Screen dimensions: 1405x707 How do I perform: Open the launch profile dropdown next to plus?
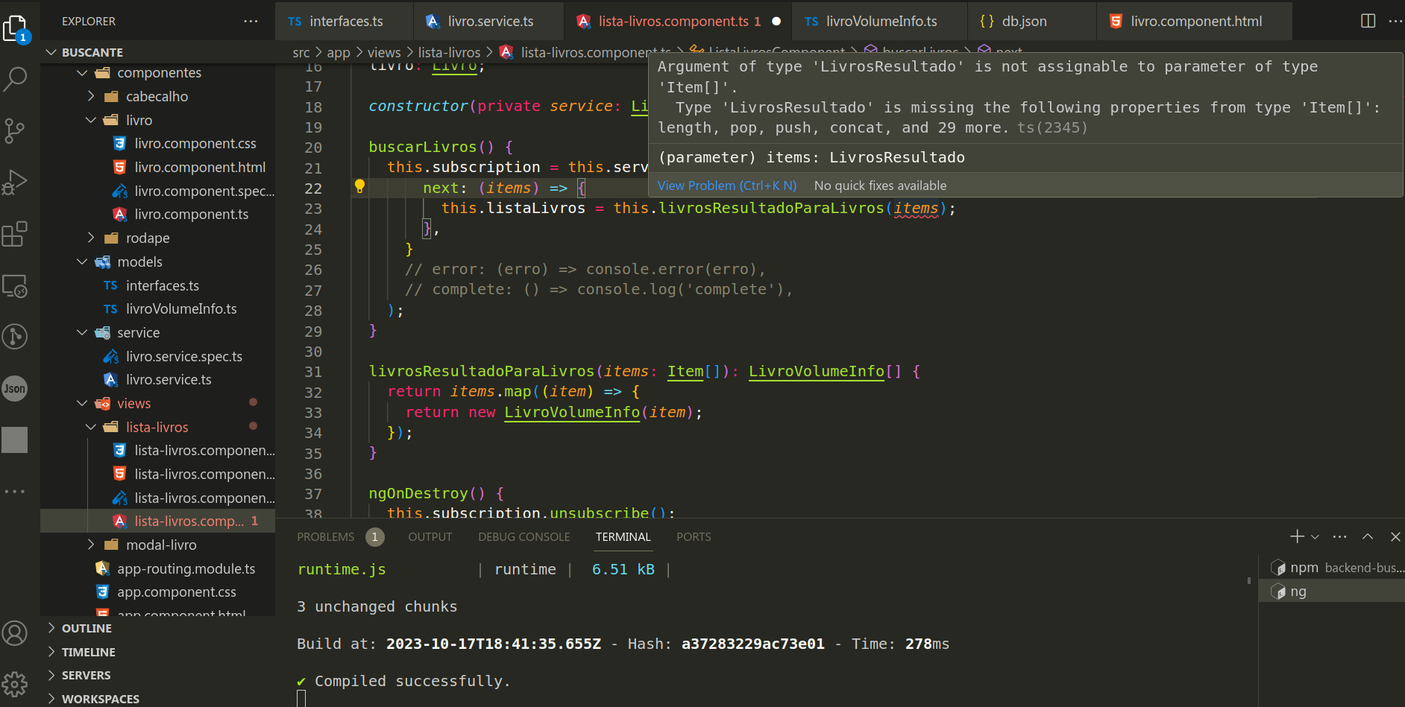pos(1315,536)
